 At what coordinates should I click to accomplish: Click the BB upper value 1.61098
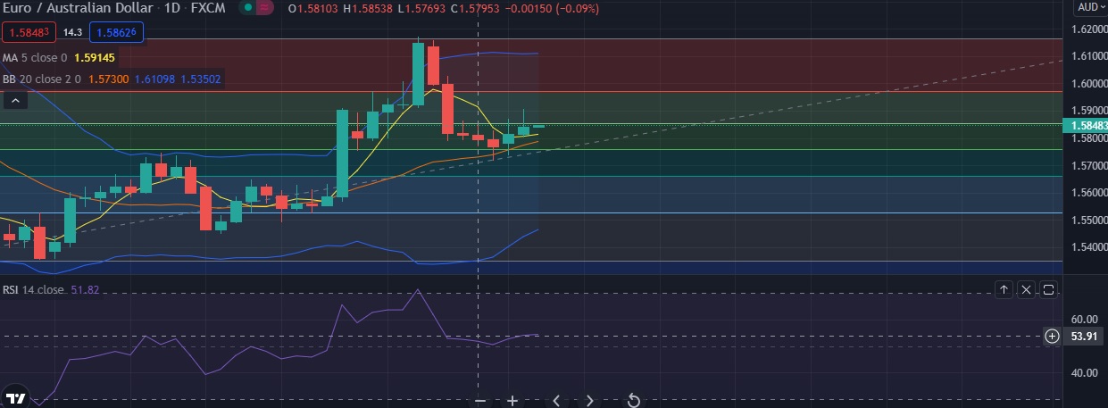(x=154, y=79)
